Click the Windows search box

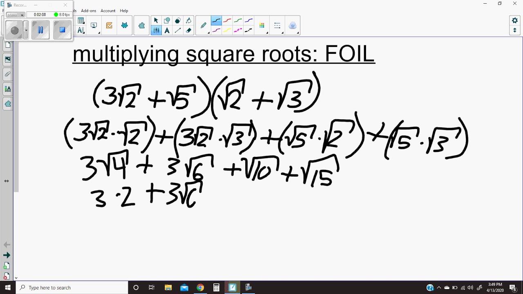pos(72,287)
